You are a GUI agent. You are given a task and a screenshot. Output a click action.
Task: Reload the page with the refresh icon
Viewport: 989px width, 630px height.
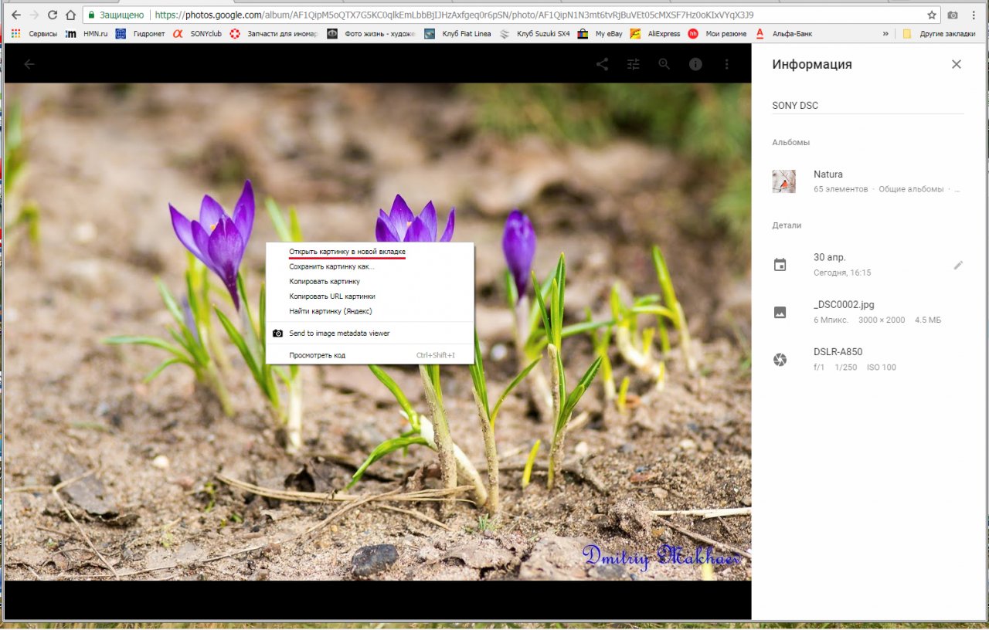coord(53,15)
